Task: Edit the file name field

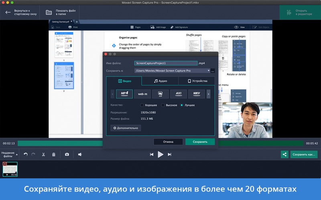Action: click(166, 63)
